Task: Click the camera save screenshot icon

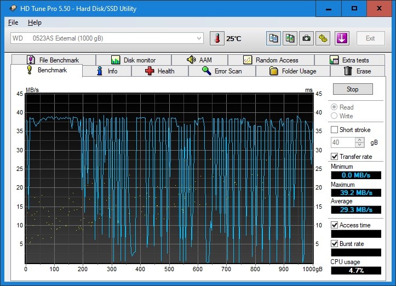Action: pos(307,38)
